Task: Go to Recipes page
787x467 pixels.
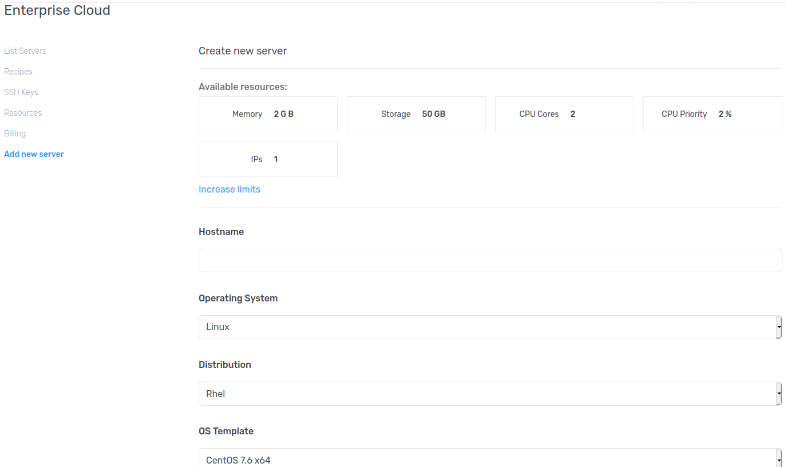Action: coord(18,72)
